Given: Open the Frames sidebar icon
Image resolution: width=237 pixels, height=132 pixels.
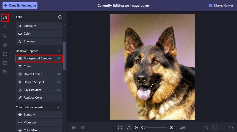Looking at the screenshot, I should click(x=5, y=54).
